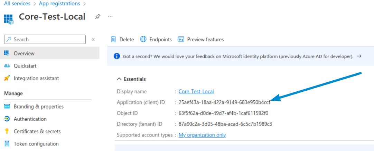374x151 pixels.
Task: Click the globe Endpoints icon
Action: click(143, 39)
